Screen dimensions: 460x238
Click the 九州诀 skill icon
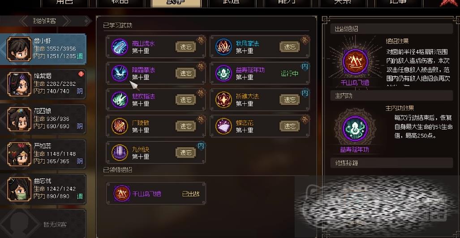120,153
